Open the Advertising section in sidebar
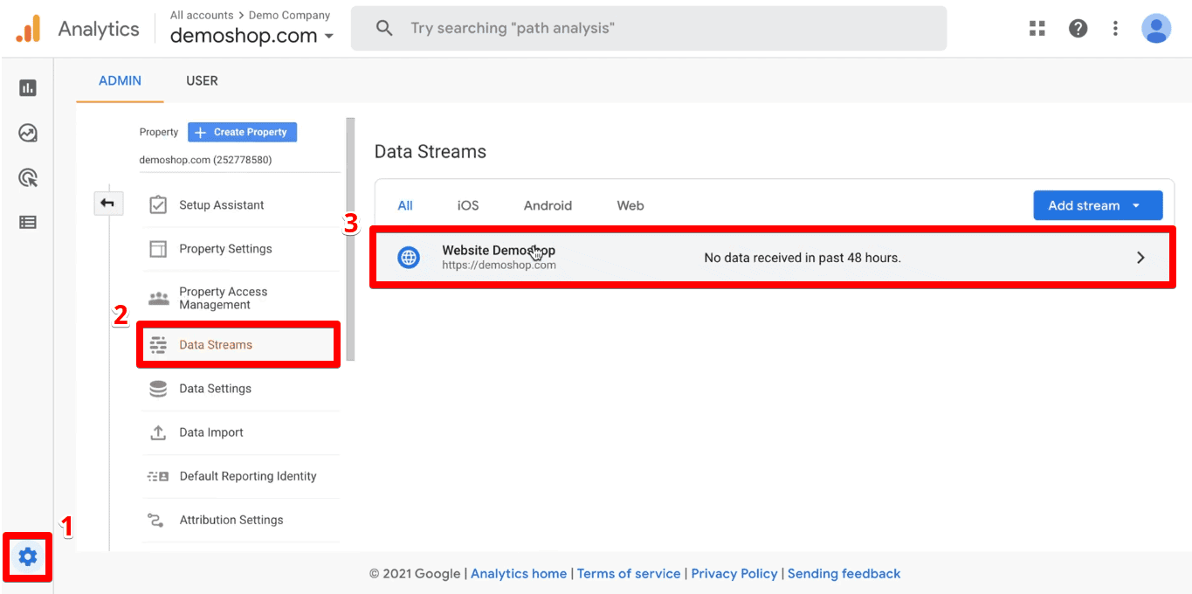The width and height of the screenshot is (1192, 594). [27, 177]
